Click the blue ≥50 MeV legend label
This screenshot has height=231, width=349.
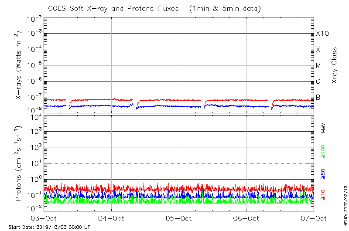[324, 174]
